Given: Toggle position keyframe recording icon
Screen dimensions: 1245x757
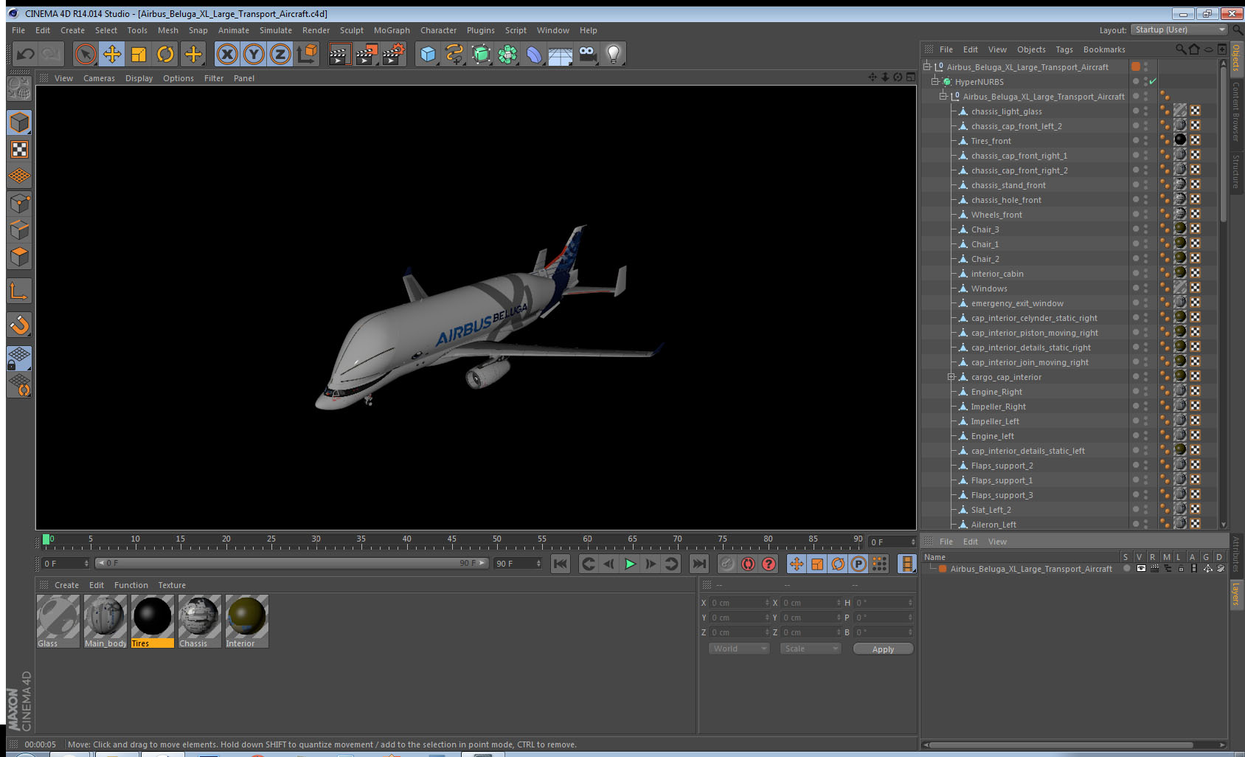Looking at the screenshot, I should click(797, 564).
